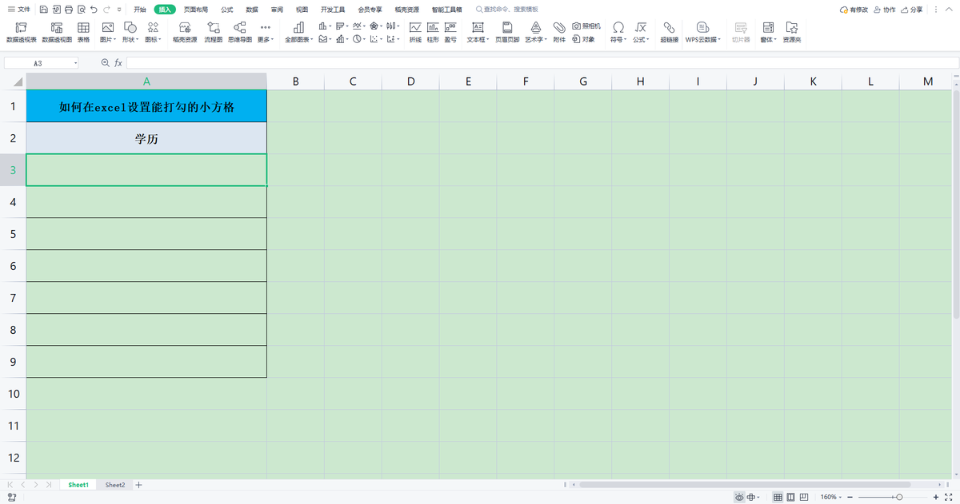This screenshot has height=504, width=960.
Task: Insert a 超链接 hyperlink
Action: [x=669, y=32]
